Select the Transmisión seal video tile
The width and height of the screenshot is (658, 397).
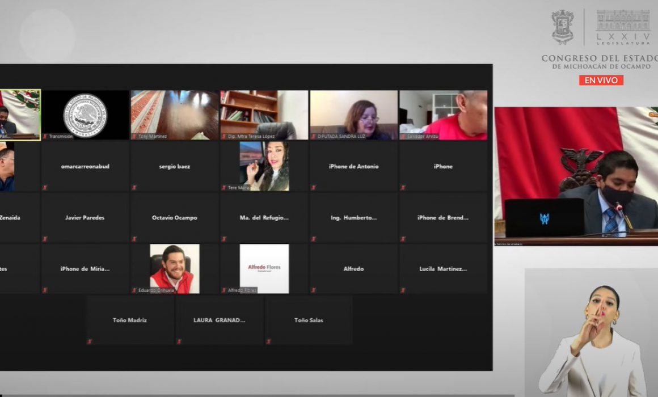[x=85, y=115]
